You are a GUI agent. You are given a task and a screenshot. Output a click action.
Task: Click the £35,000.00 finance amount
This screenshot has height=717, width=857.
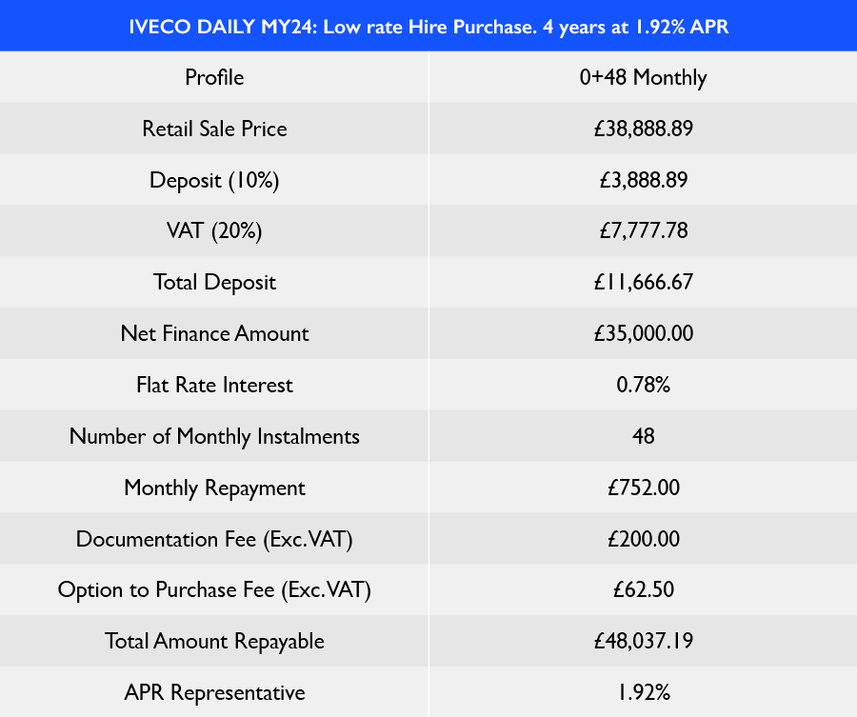point(643,334)
